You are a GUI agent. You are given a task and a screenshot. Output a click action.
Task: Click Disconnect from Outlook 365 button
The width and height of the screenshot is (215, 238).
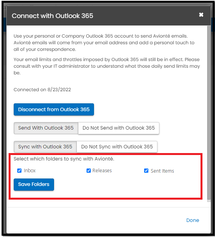54,110
